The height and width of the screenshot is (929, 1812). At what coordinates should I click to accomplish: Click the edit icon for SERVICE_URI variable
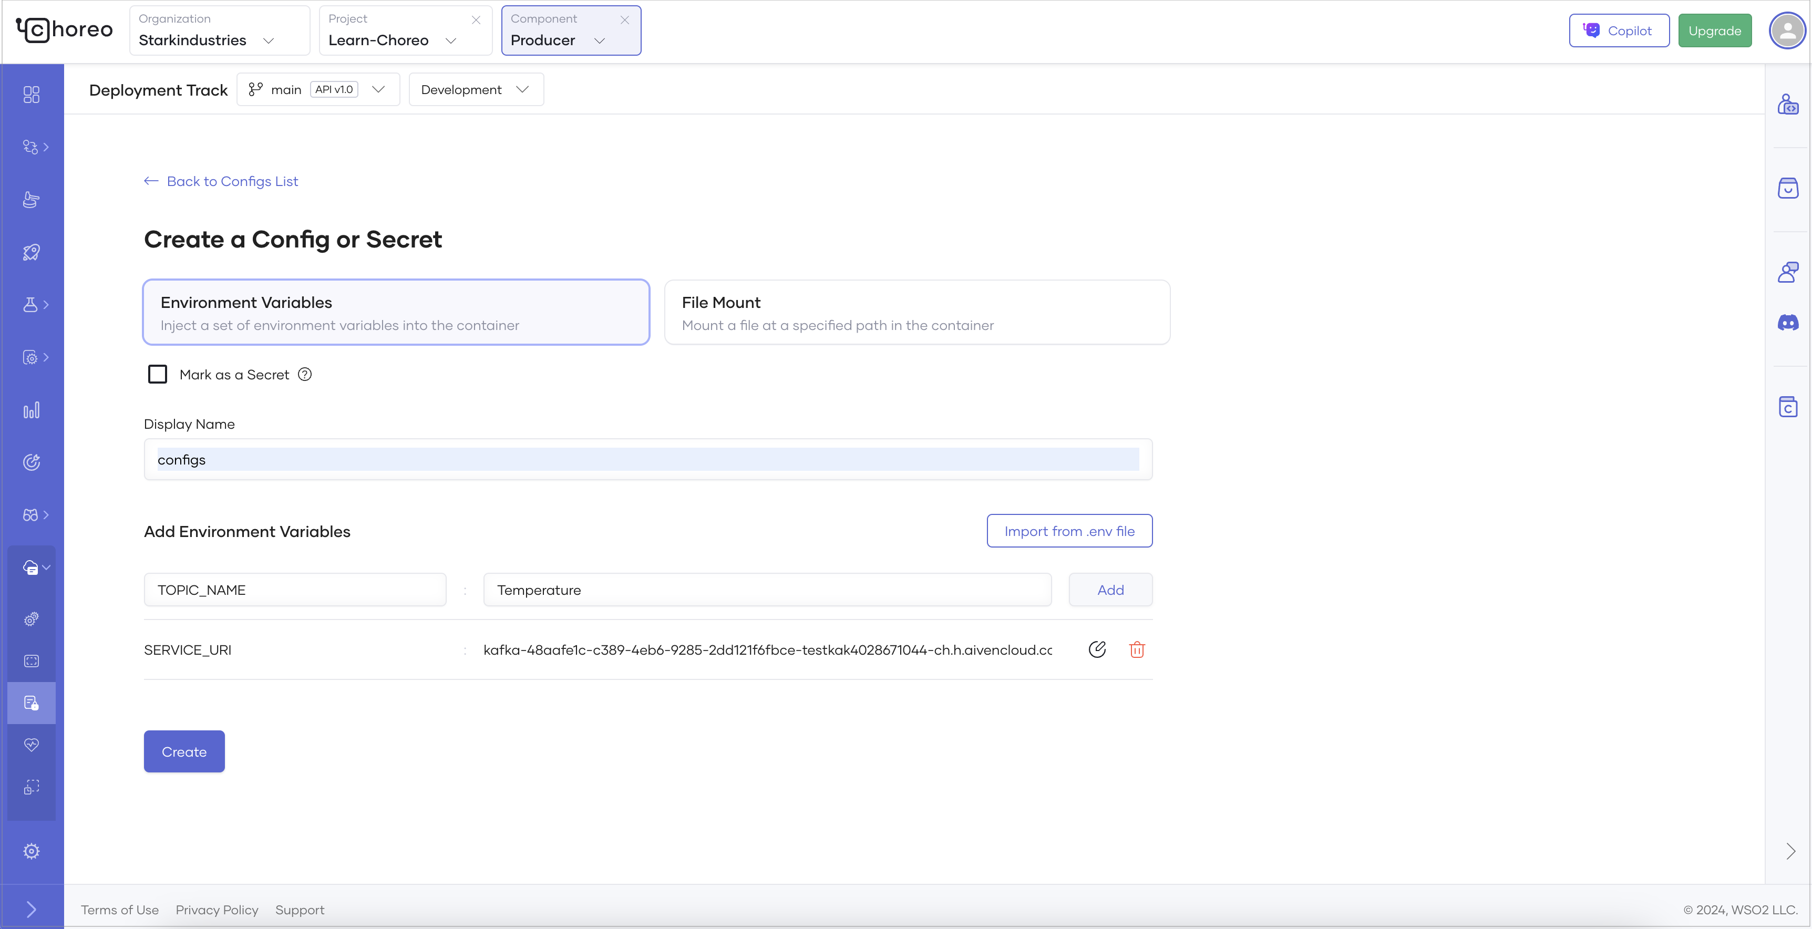tap(1097, 650)
